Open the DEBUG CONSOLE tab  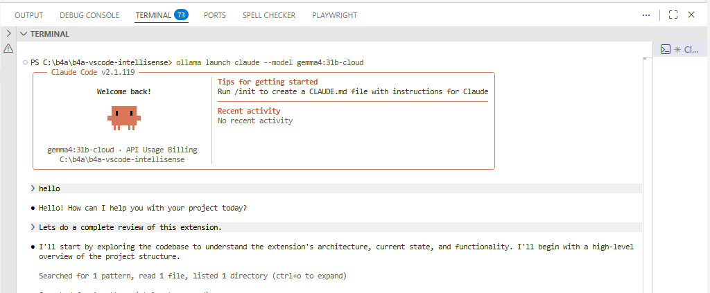pos(89,15)
